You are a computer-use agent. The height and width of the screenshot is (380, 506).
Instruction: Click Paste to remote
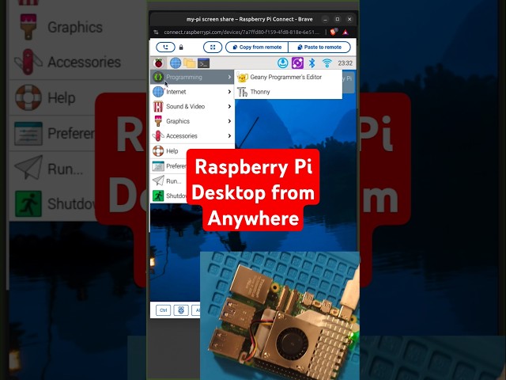point(319,47)
